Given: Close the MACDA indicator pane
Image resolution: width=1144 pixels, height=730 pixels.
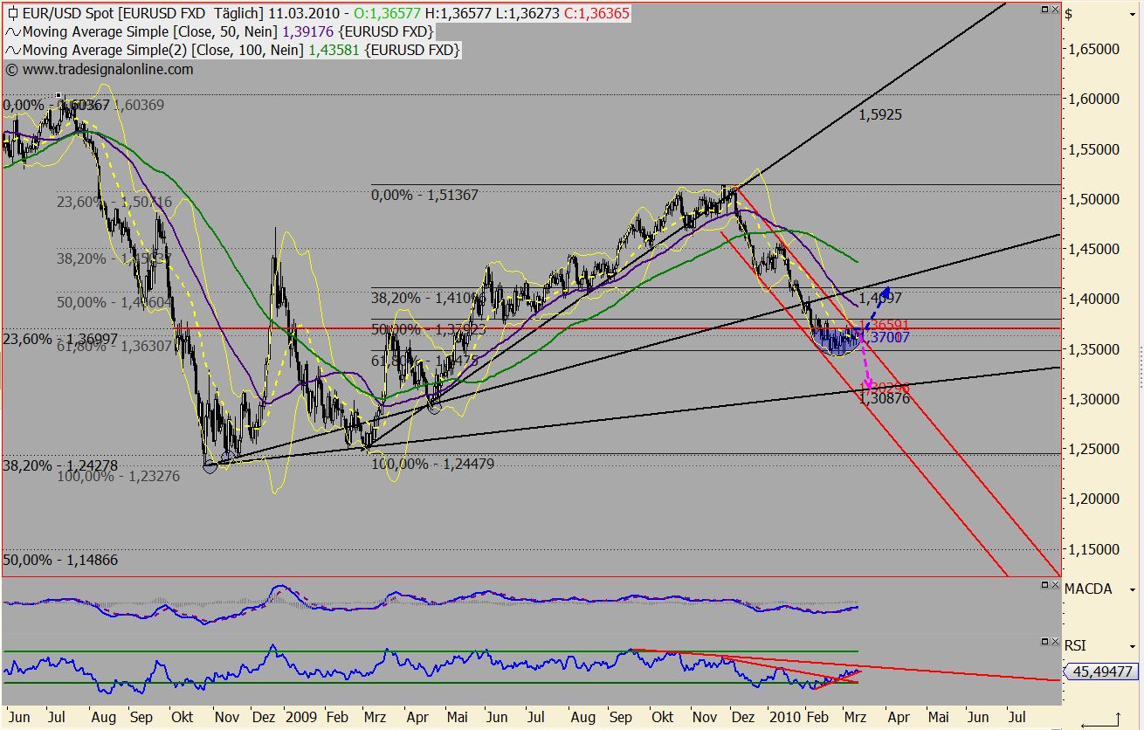Looking at the screenshot, I should pos(1055,584).
